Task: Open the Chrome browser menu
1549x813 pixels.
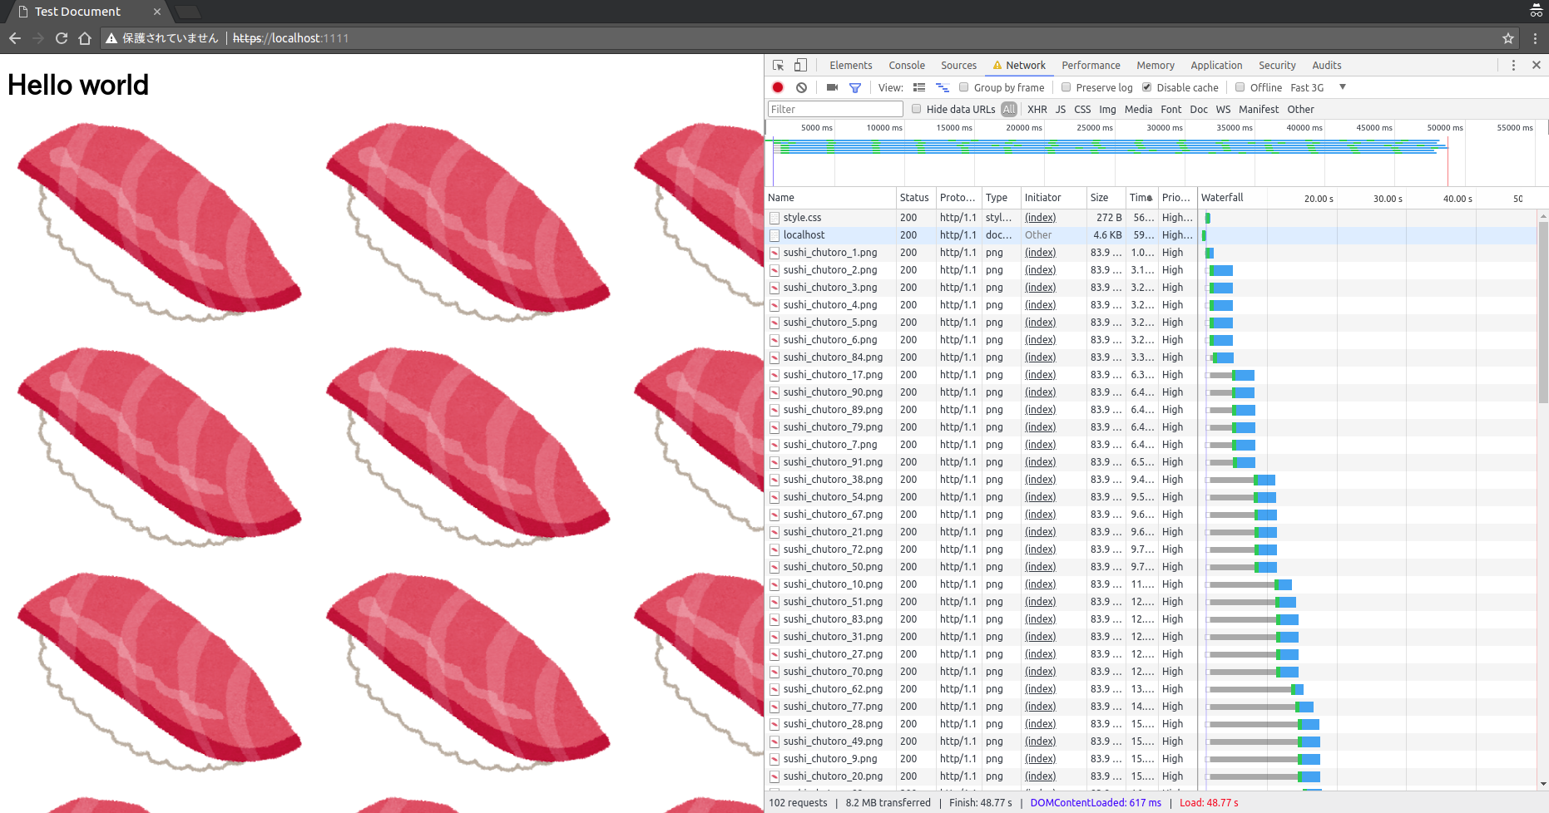Action: point(1536,38)
